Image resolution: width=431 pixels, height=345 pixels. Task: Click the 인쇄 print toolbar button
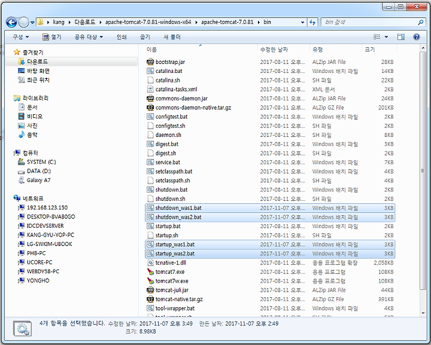(122, 37)
